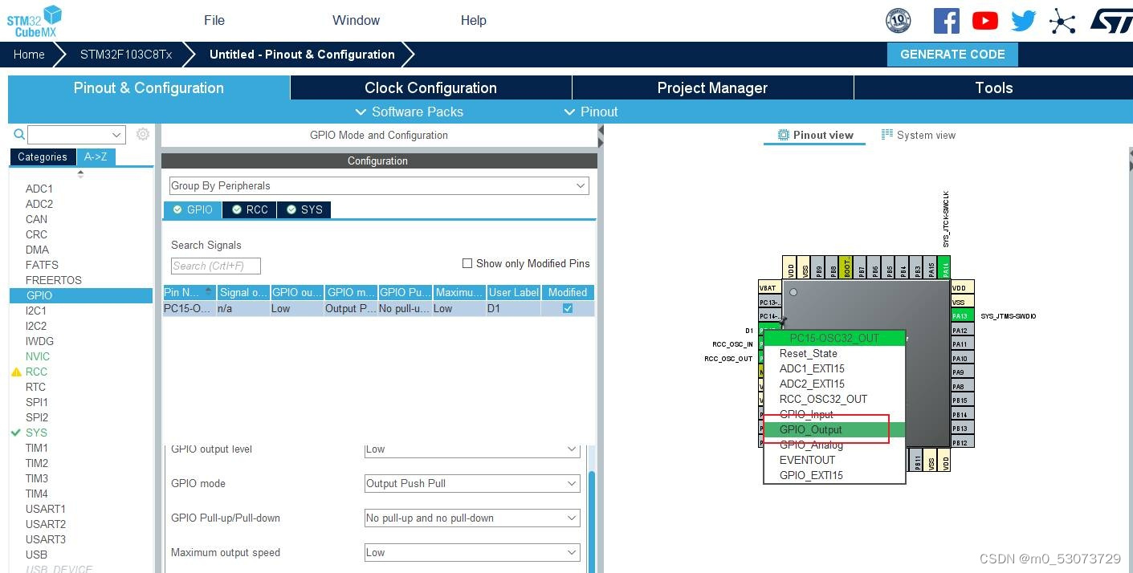1133x573 pixels.
Task: Click the STM32F103C8Tx breadcrumb
Action: (126, 55)
